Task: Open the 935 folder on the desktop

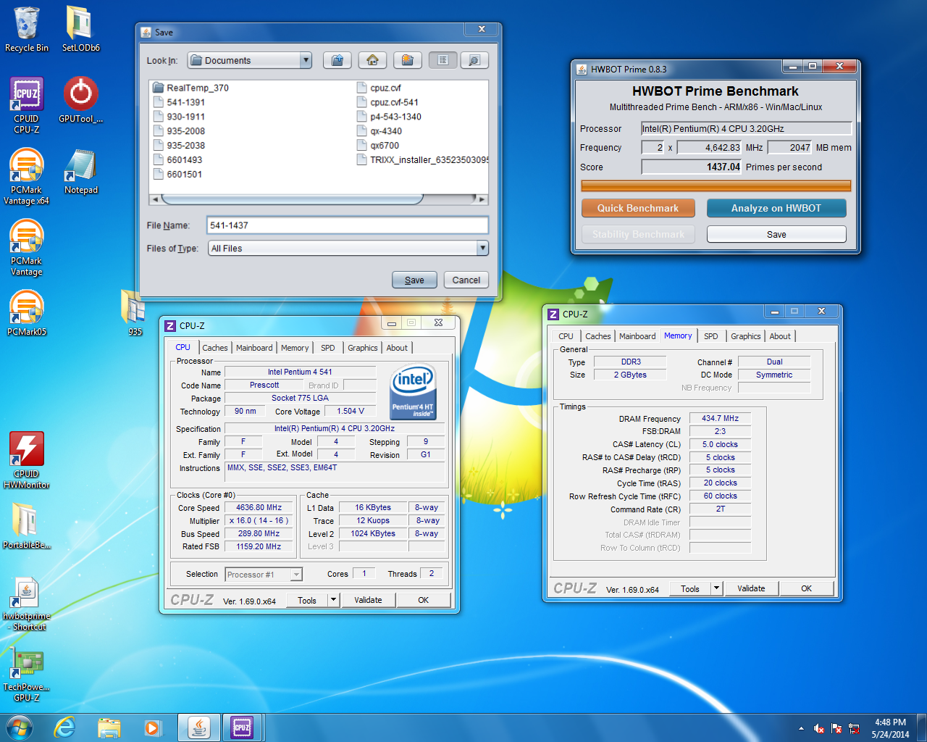Action: click(x=135, y=312)
